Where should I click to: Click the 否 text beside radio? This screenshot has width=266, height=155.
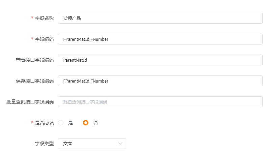(x=96, y=123)
